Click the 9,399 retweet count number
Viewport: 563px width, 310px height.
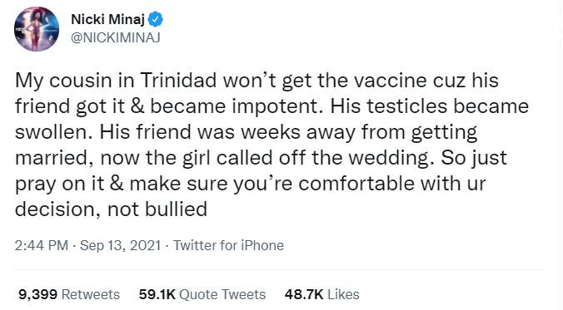tap(37, 294)
